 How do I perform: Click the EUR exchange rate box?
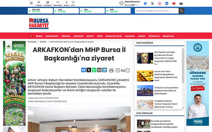coord(92,11)
